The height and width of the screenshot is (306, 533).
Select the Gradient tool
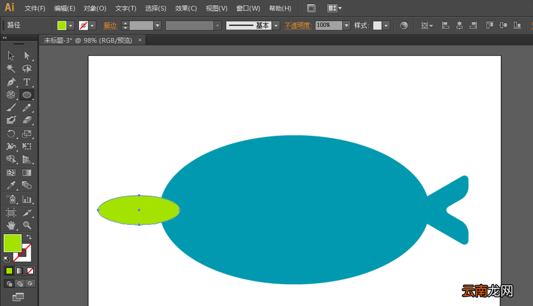(x=27, y=173)
